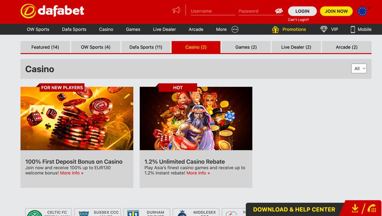This screenshot has height=216, width=382.
Task: Click the Middlesex sponsor badge
Action: click(x=196, y=212)
